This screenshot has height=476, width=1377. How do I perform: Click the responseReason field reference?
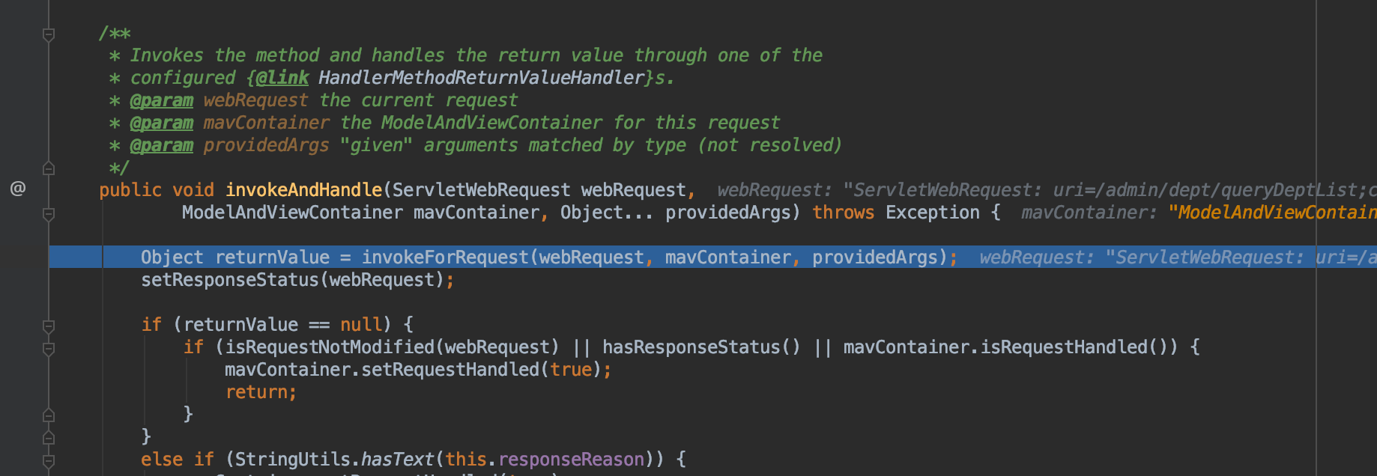pos(571,460)
